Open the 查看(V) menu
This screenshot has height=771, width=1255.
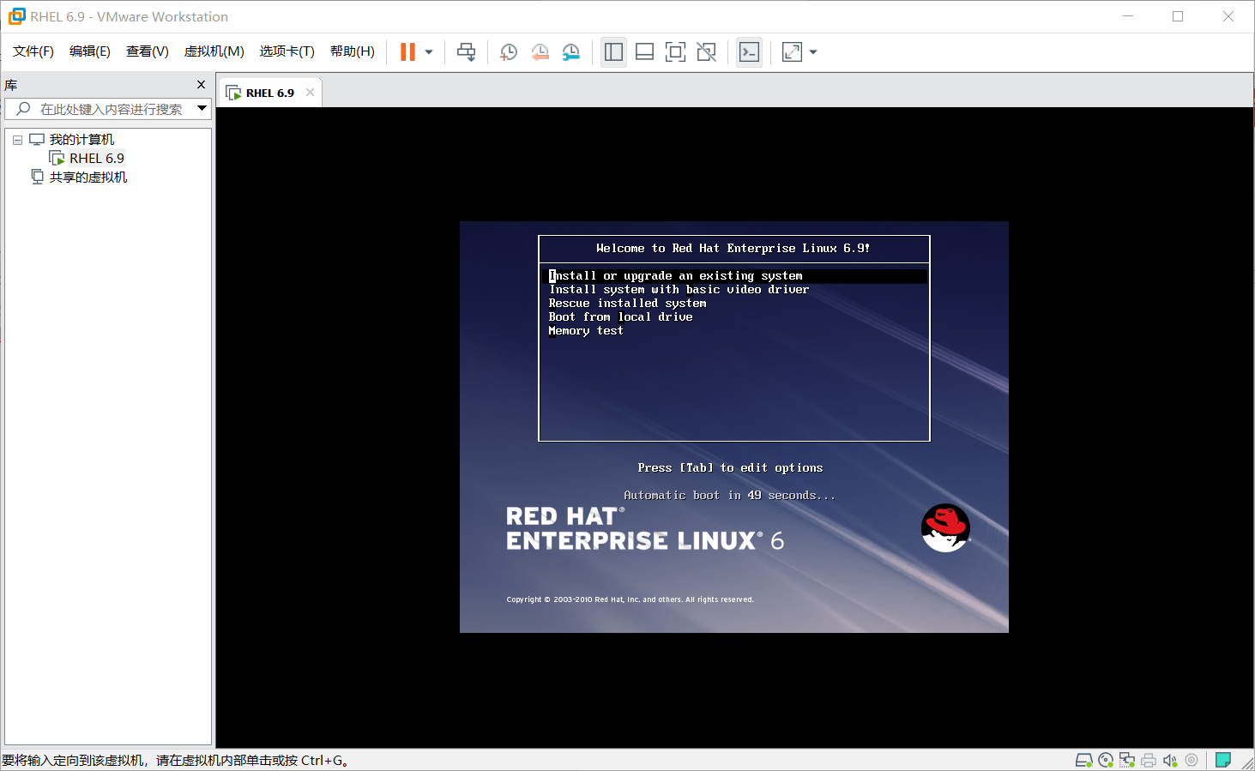click(x=148, y=51)
